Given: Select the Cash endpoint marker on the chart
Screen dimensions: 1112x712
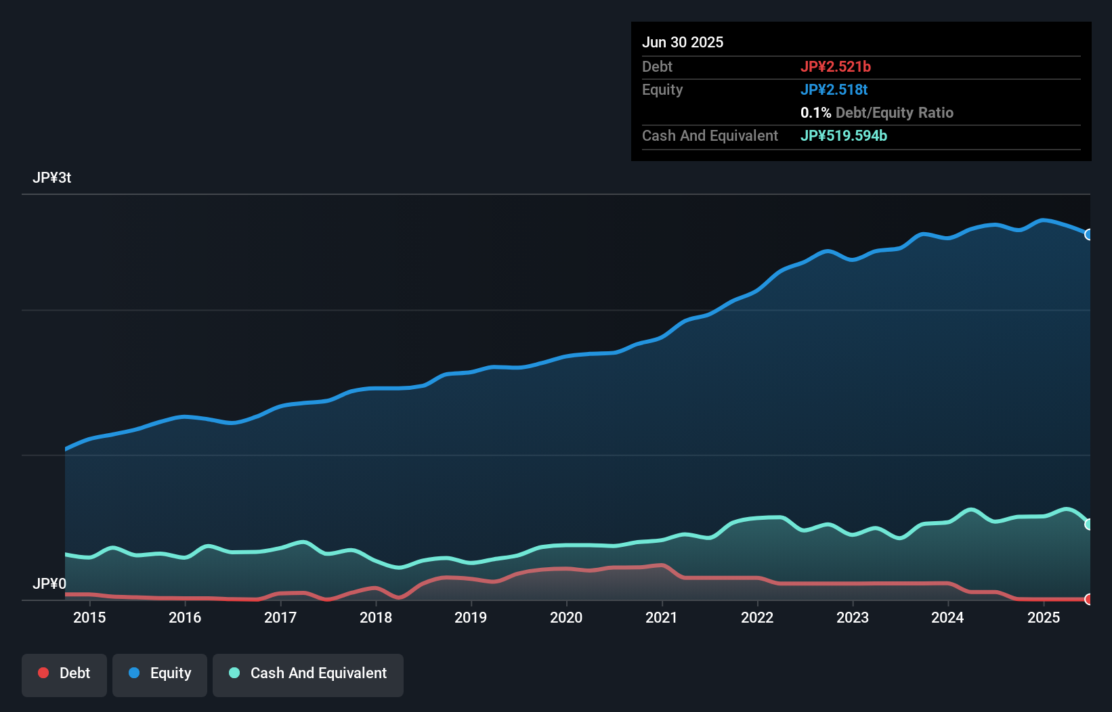Looking at the screenshot, I should 1089,525.
